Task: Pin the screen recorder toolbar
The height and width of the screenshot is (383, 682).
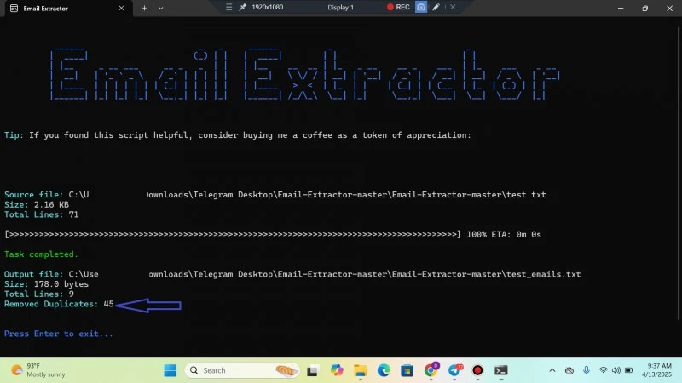Action: 243,7
